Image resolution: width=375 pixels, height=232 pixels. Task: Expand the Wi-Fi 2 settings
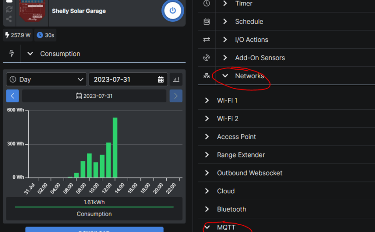click(207, 119)
